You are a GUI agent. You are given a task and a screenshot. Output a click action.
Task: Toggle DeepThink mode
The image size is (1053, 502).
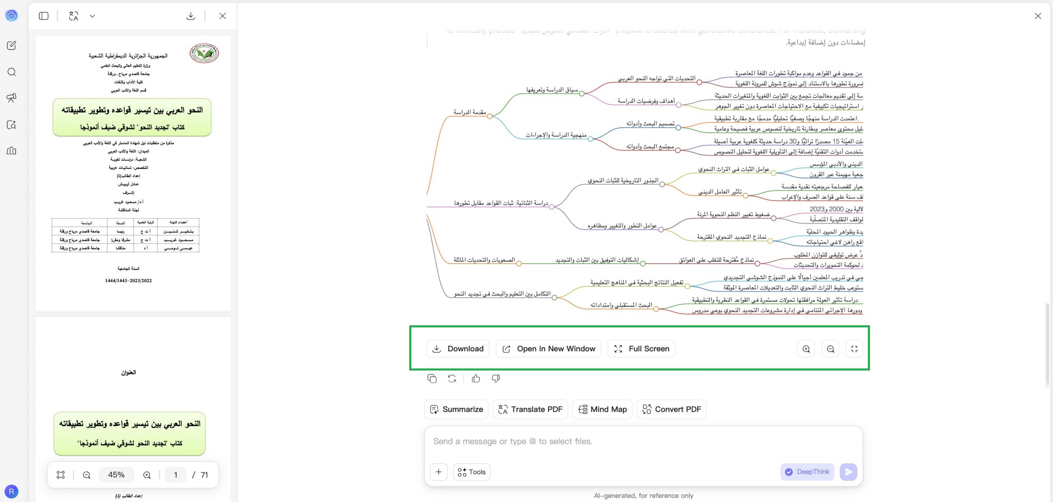[807, 472]
